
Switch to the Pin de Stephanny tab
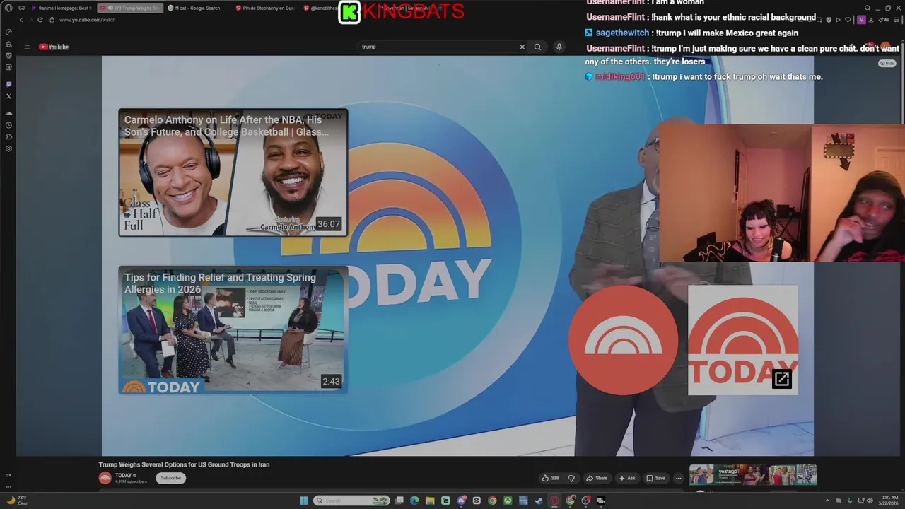(264, 8)
